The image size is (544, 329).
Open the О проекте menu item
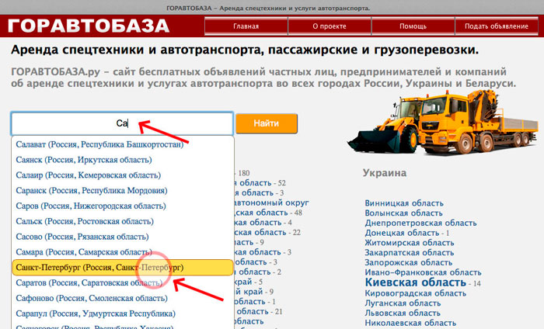click(x=330, y=26)
